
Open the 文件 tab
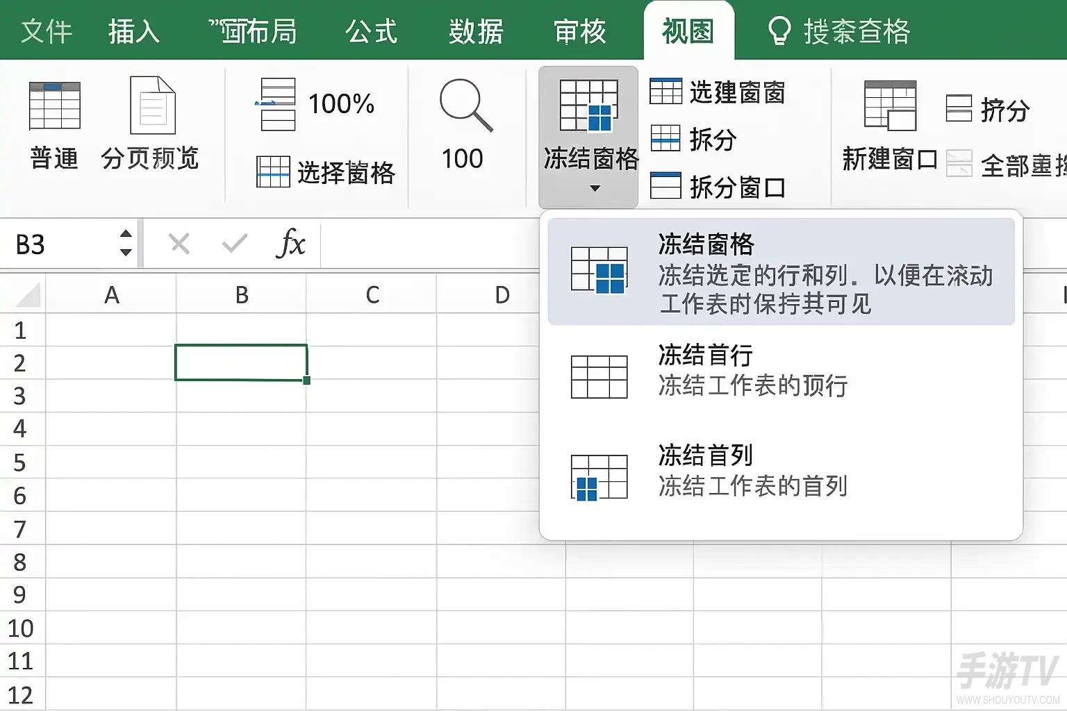coord(47,31)
